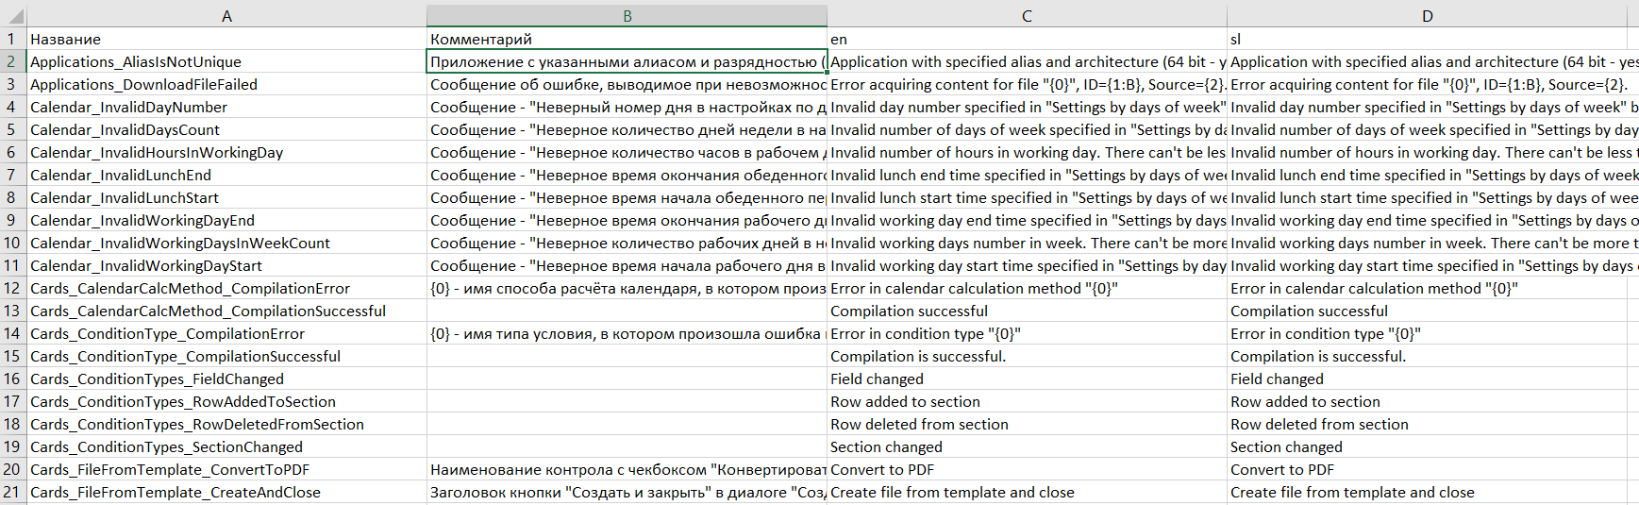Select column B header
This screenshot has height=505, width=1639.
[627, 16]
